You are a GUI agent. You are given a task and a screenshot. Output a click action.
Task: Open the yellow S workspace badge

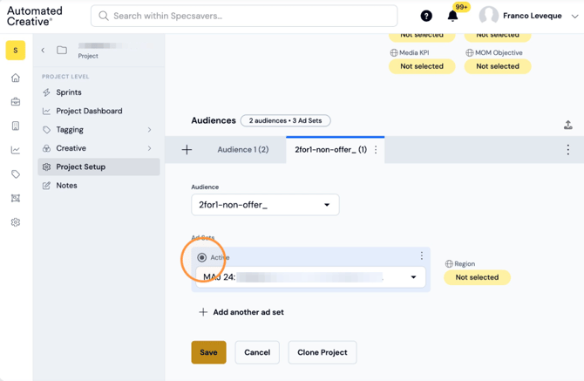click(x=16, y=51)
